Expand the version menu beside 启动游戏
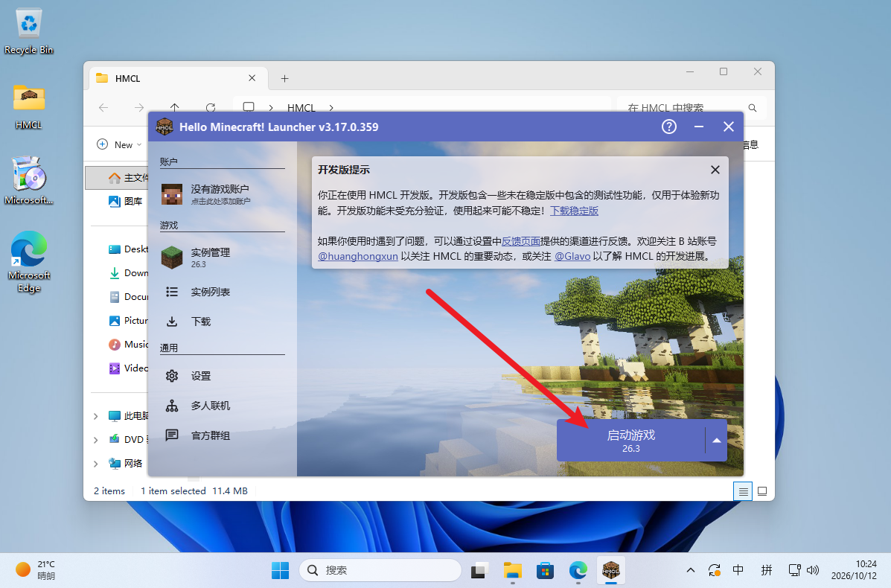The width and height of the screenshot is (891, 588). click(717, 441)
